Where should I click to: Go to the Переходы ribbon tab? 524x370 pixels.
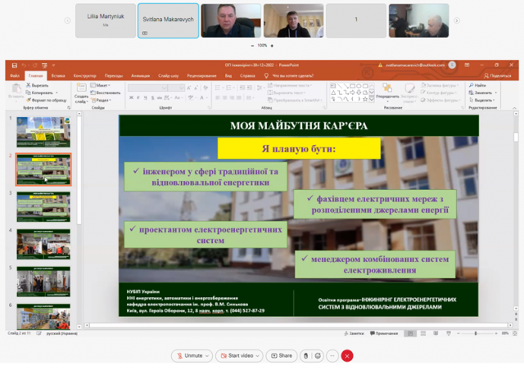(114, 76)
